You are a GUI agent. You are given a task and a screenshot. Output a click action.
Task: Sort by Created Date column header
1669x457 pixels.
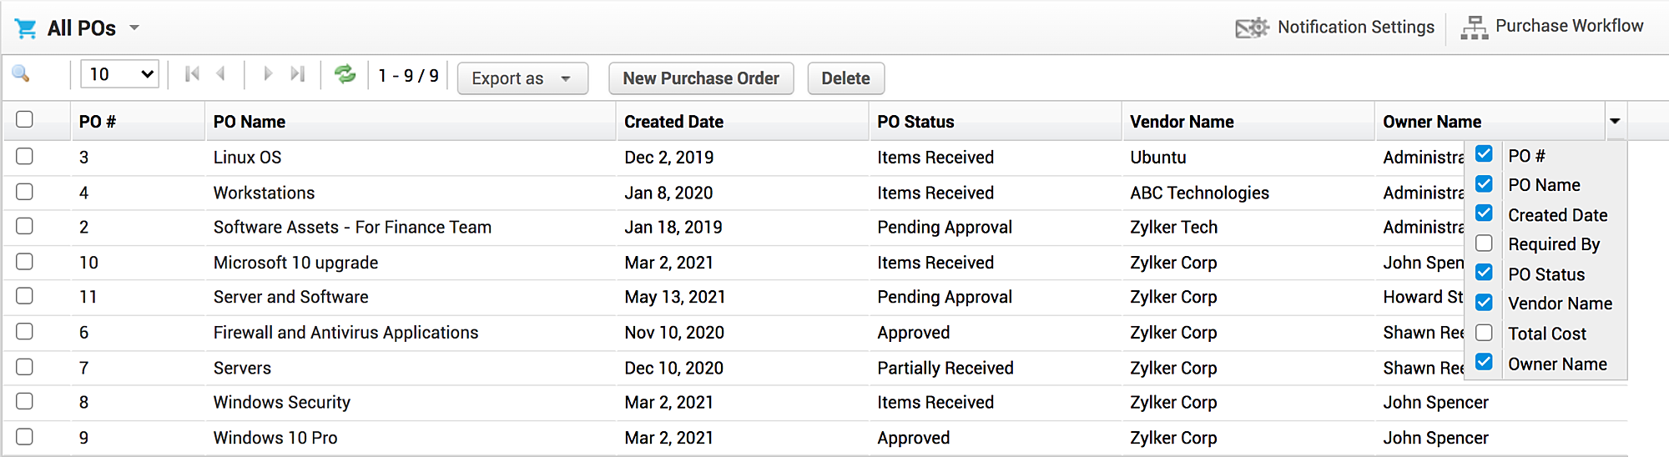coord(673,122)
